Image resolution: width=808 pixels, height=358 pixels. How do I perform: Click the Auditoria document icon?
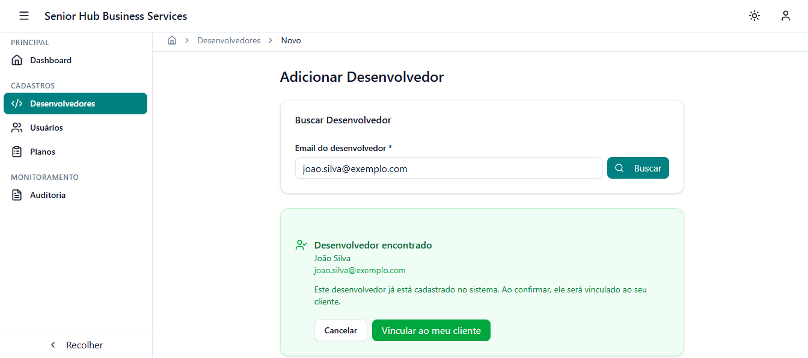[x=17, y=195]
